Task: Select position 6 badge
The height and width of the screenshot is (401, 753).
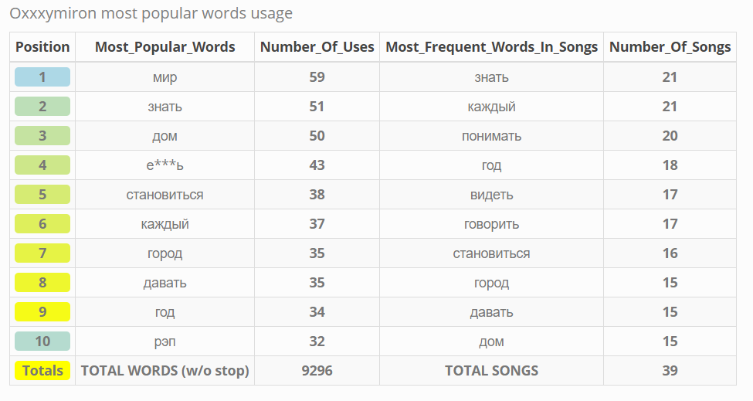Action: [x=42, y=224]
